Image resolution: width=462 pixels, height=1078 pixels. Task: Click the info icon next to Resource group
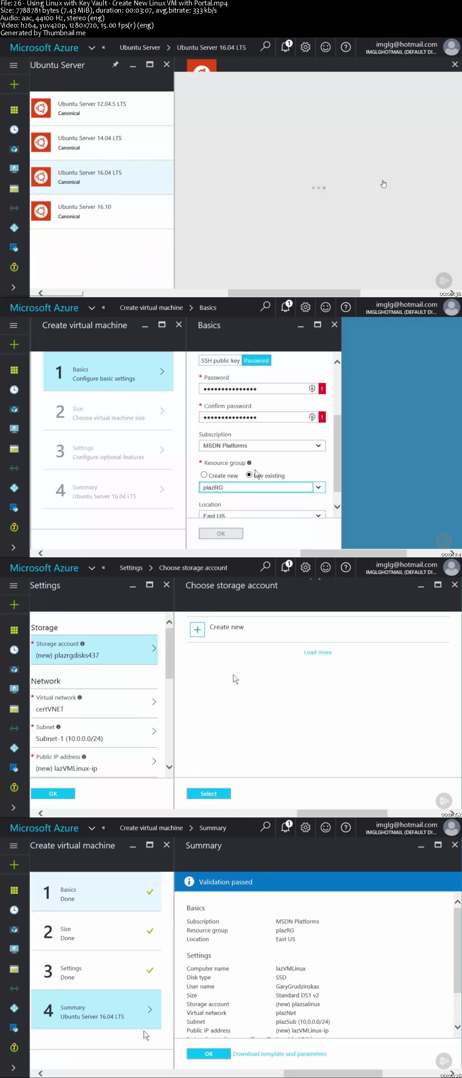point(249,462)
